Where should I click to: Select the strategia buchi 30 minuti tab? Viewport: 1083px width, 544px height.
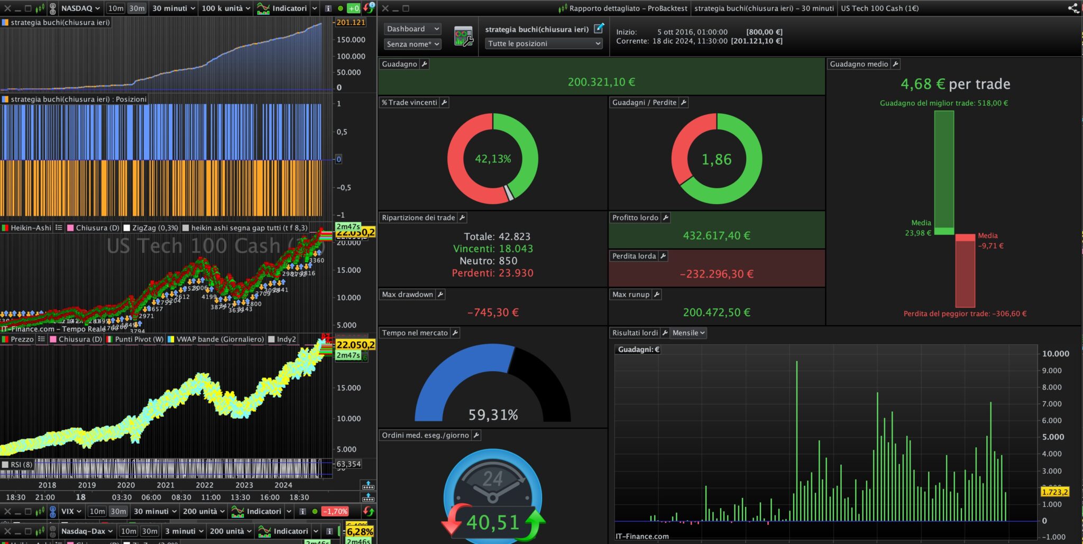pos(764,8)
